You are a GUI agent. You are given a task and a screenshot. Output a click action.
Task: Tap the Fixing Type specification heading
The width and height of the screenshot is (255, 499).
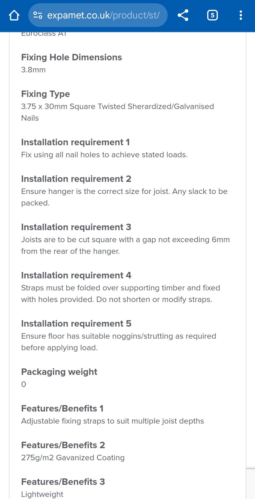[45, 94]
